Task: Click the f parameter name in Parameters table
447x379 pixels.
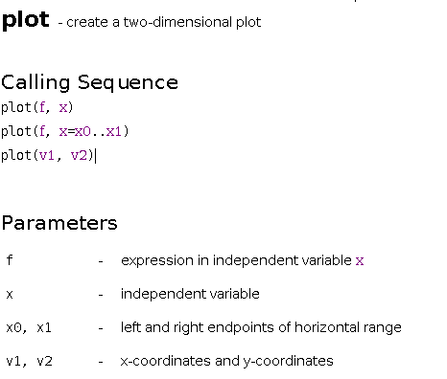Action: 10,260
